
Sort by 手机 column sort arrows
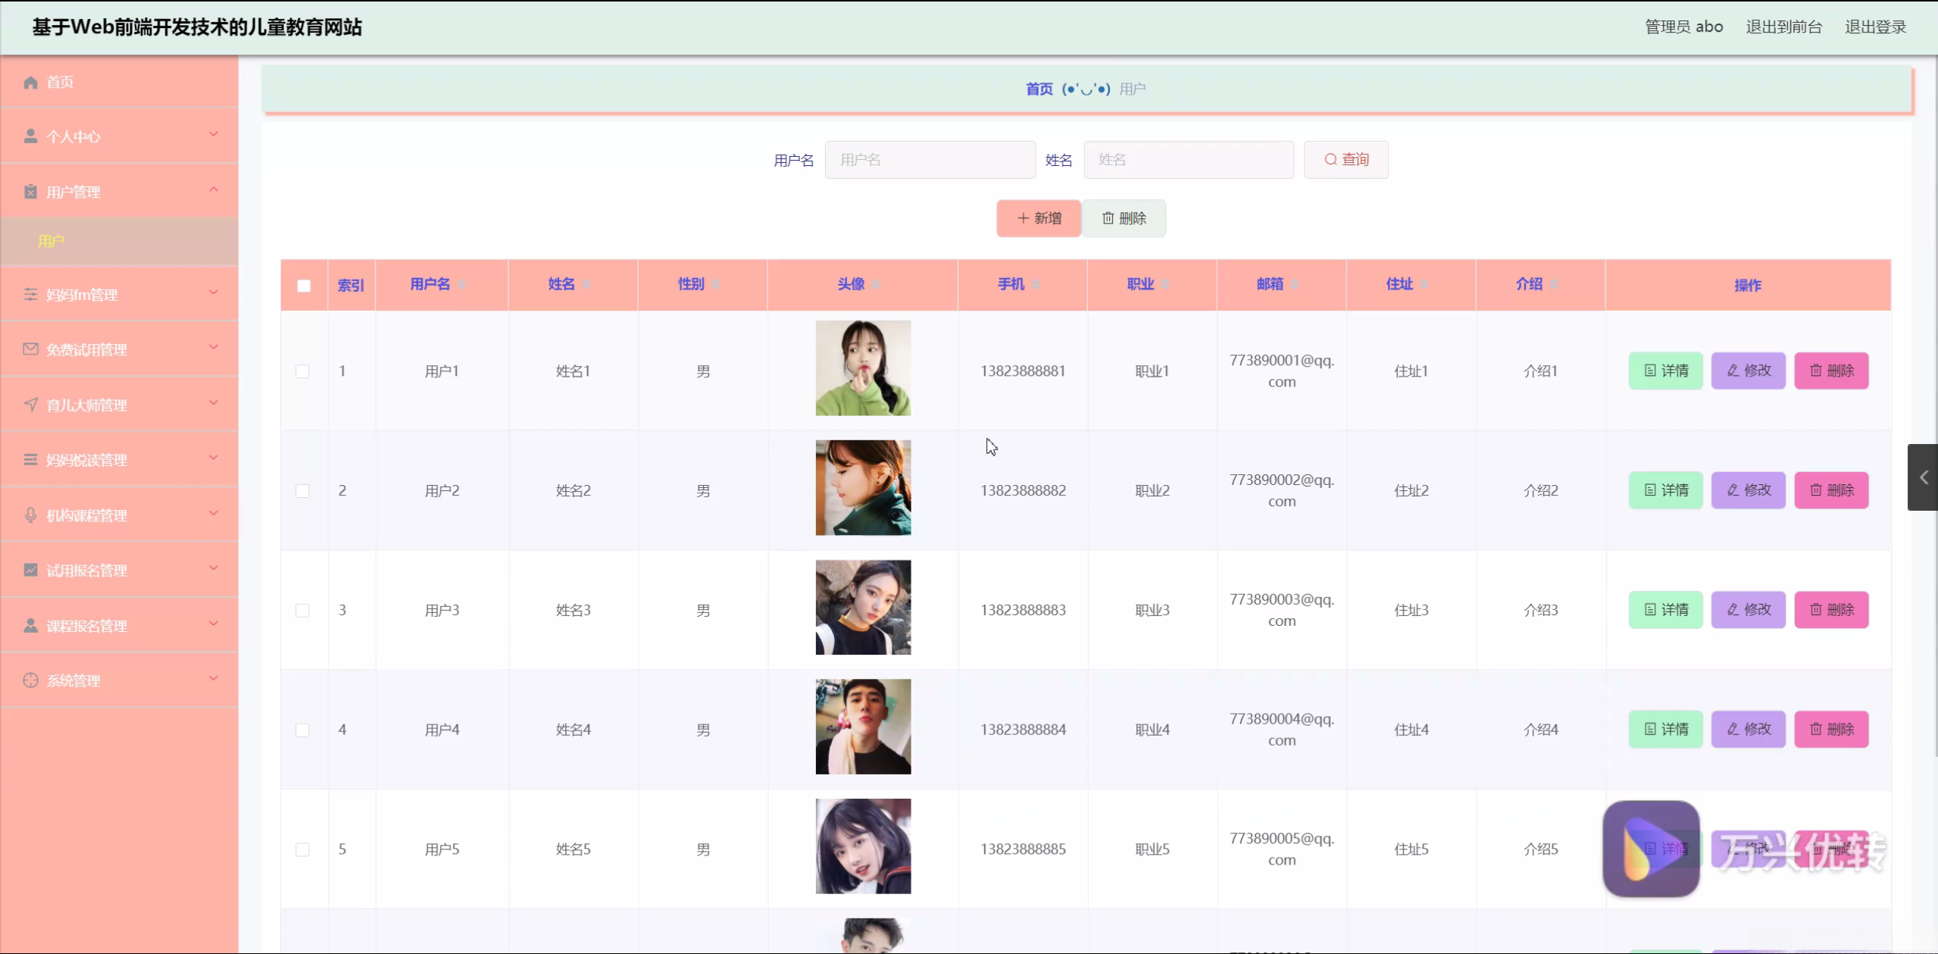coord(1036,284)
